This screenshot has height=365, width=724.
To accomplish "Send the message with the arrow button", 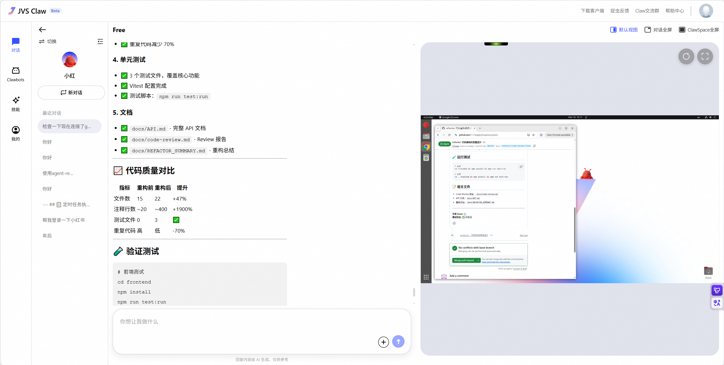I will pos(399,342).
